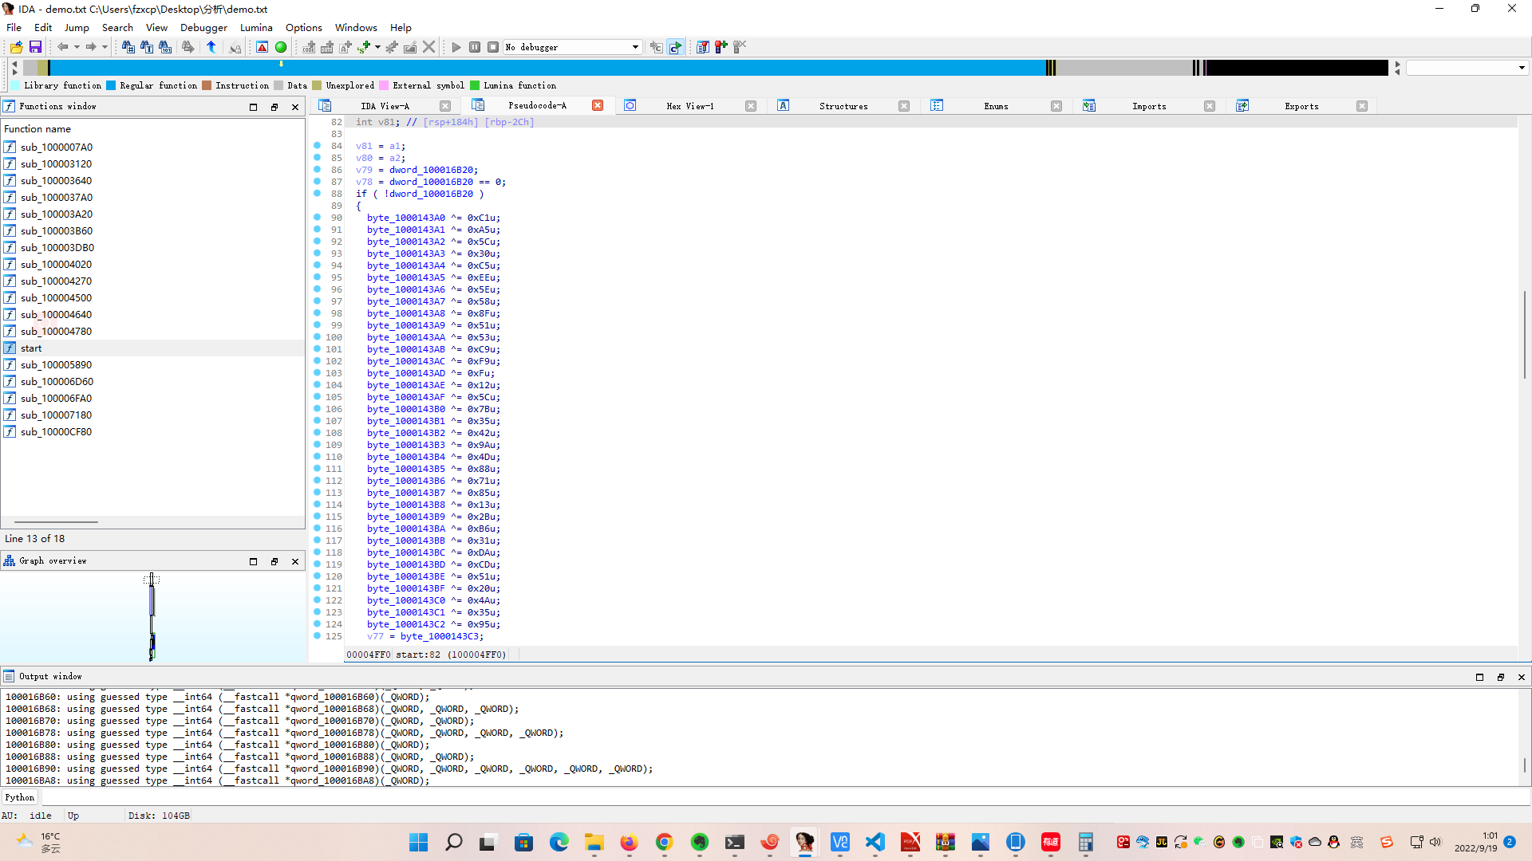Click the Lumina function green legend swatch

coord(475,85)
